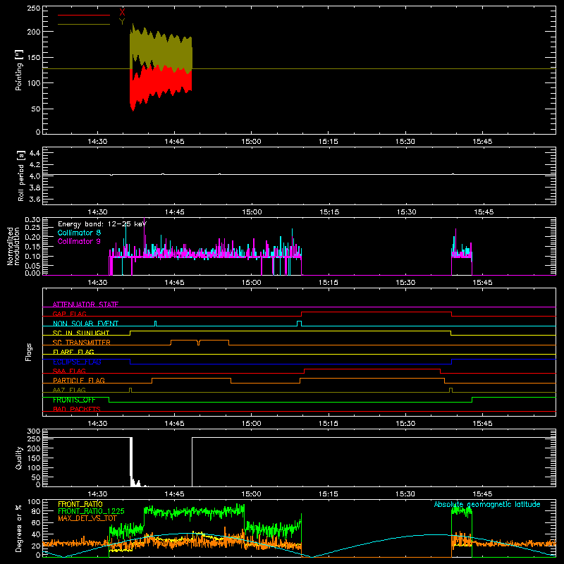Click the 'Degrees or %' axis title

pyautogui.click(x=19, y=528)
